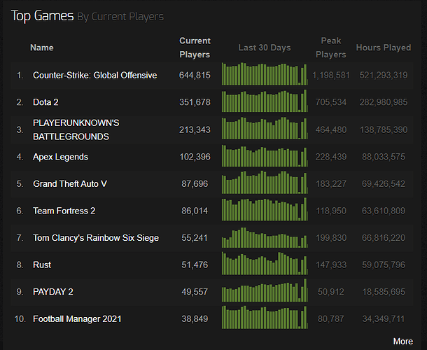Click hours played value 521,293,319
This screenshot has width=427, height=350.
coord(384,75)
